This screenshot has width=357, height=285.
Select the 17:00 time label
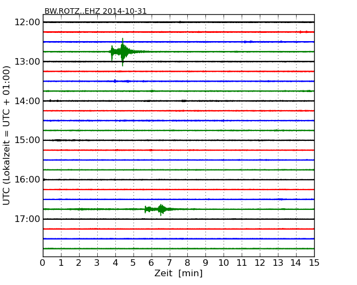(27, 219)
